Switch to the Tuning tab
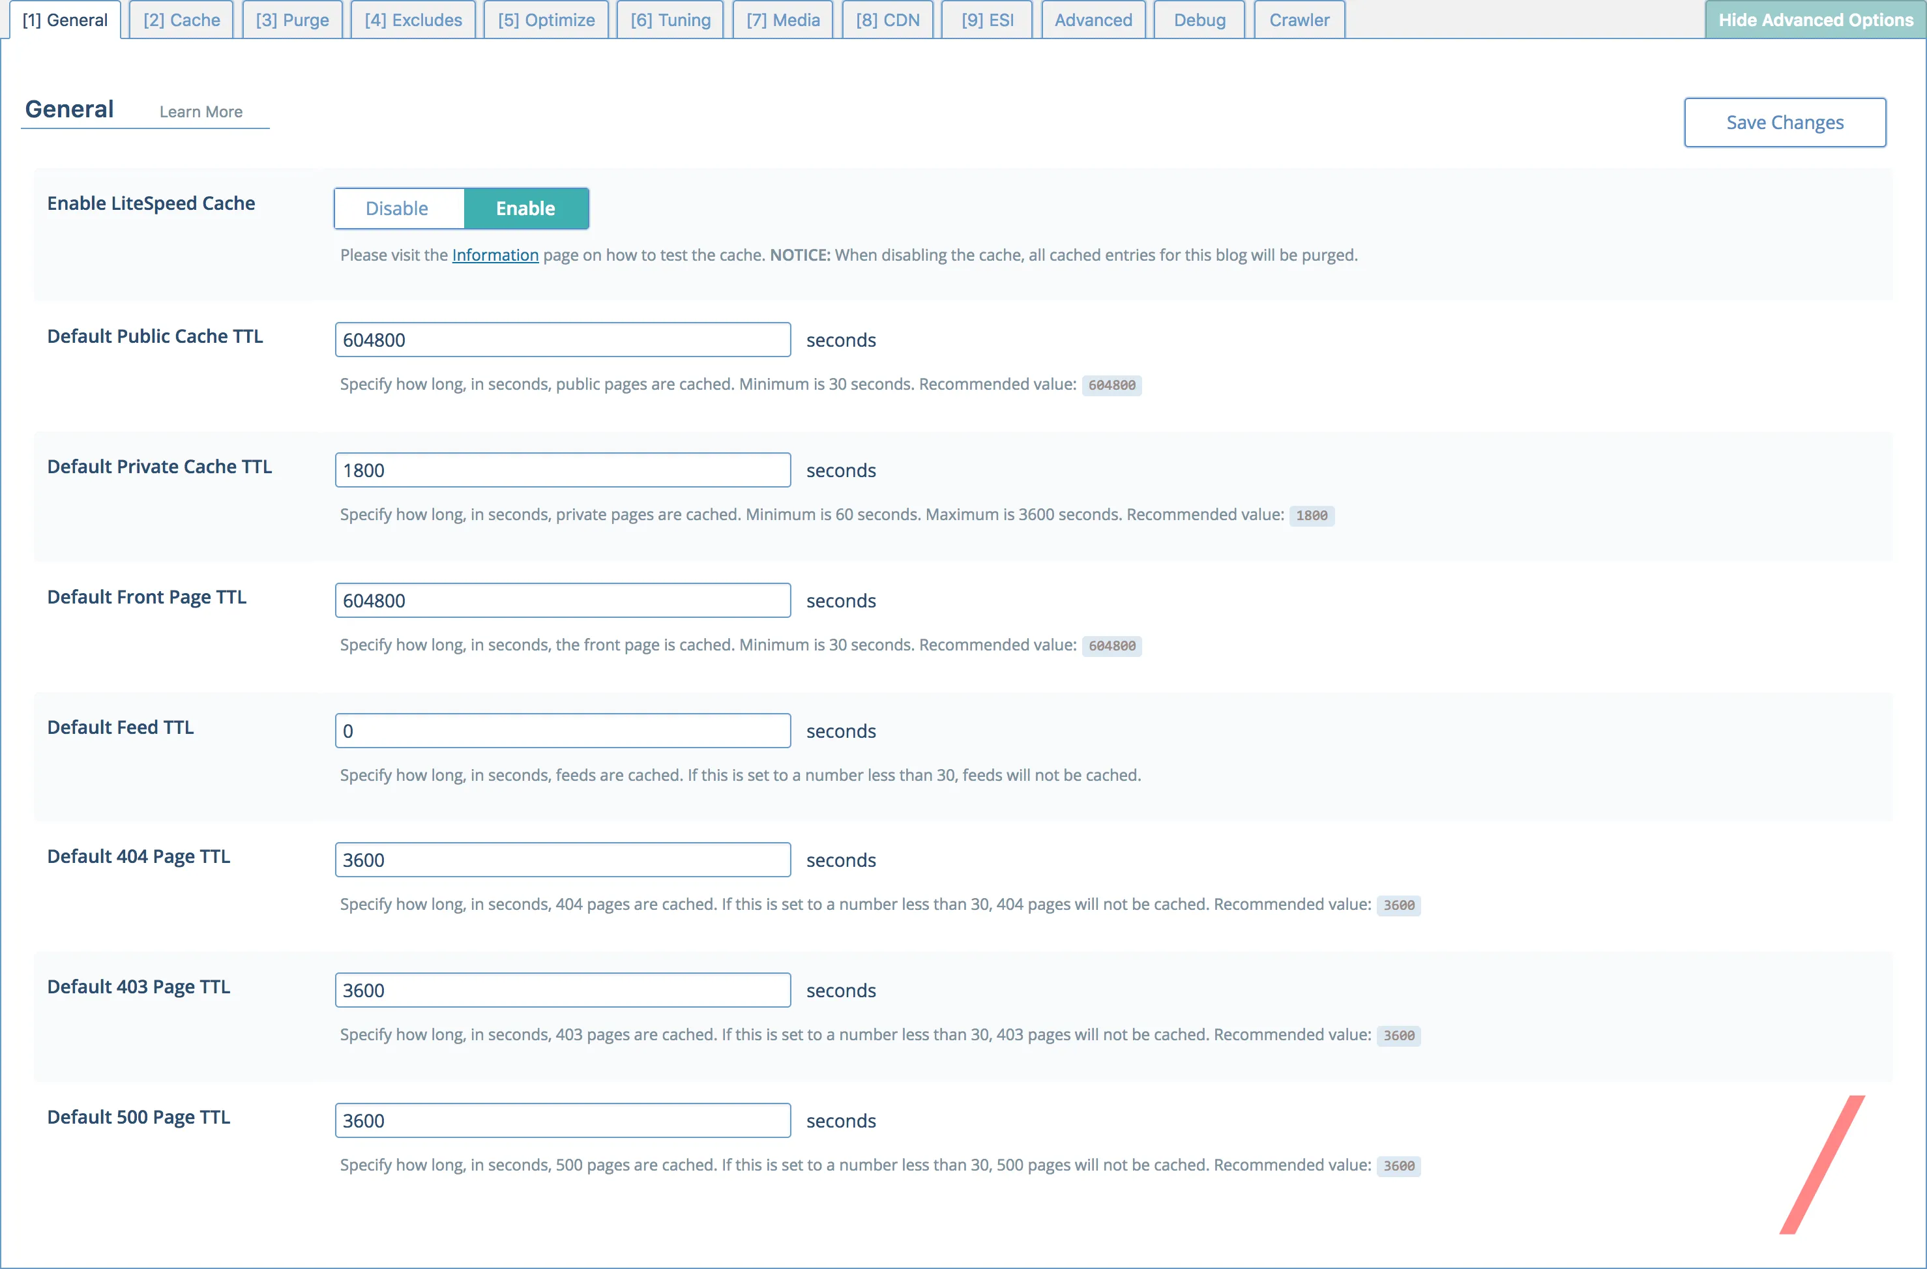Screen dimensions: 1927x1269 coord(669,20)
